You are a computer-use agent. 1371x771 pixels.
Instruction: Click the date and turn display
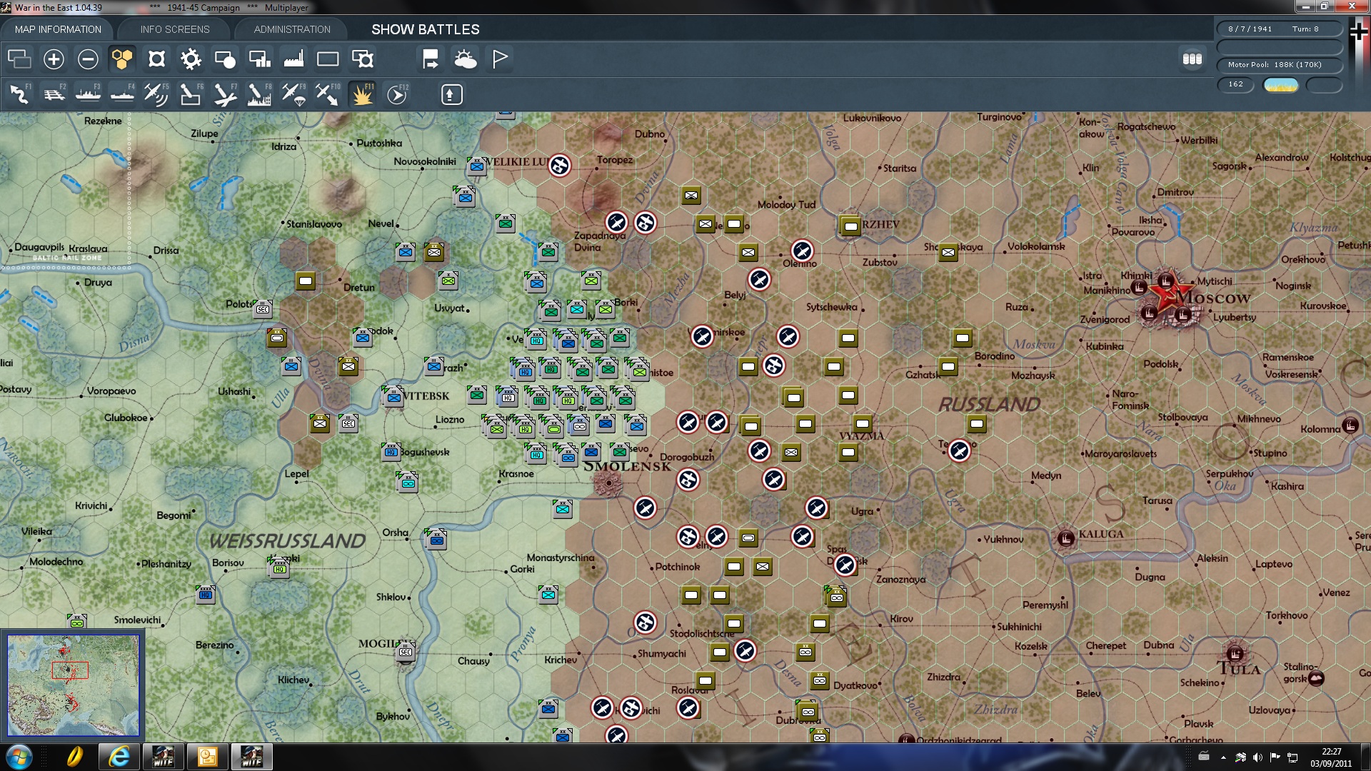(x=1279, y=29)
